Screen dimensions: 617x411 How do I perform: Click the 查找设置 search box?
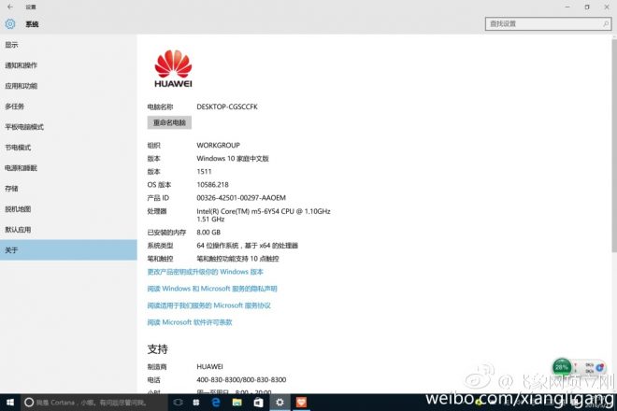click(548, 23)
